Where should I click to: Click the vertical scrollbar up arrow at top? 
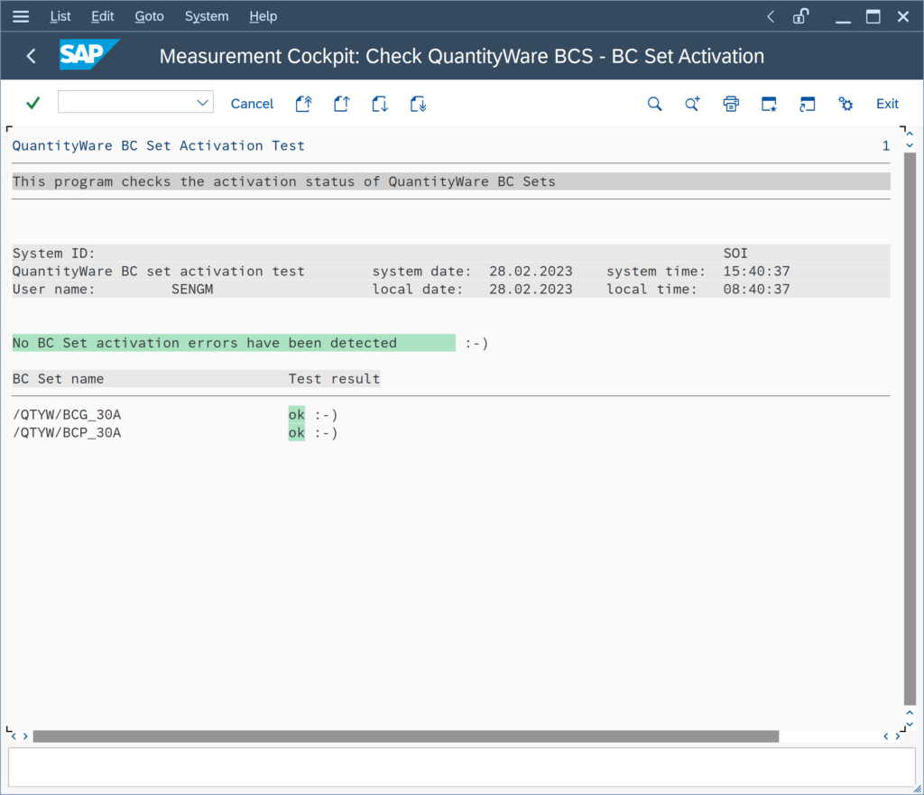(910, 134)
